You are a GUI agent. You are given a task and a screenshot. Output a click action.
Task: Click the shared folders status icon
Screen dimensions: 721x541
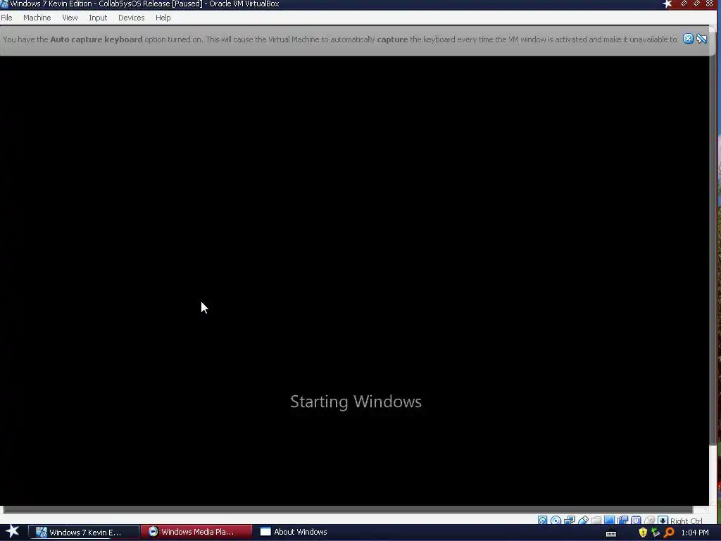596,521
